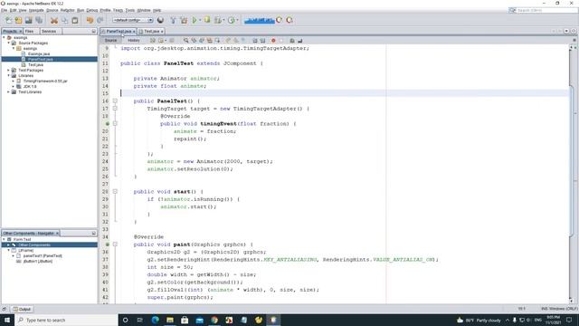
Task: Click the Shift Line Left editor icon
Action: 255,40
